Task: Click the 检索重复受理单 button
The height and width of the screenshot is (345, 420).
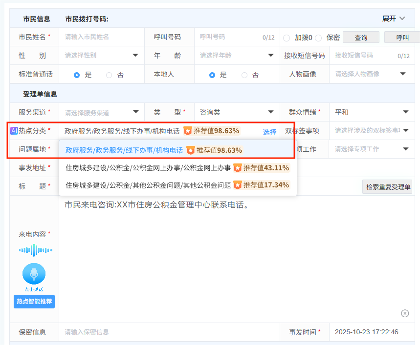Action: click(x=387, y=186)
